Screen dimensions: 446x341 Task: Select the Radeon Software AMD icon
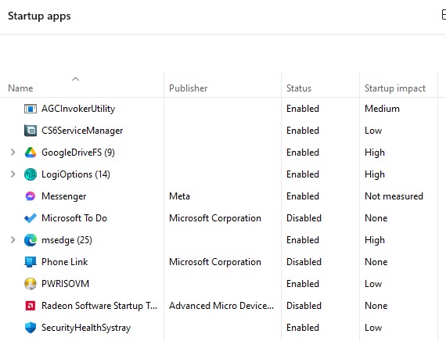[31, 306]
